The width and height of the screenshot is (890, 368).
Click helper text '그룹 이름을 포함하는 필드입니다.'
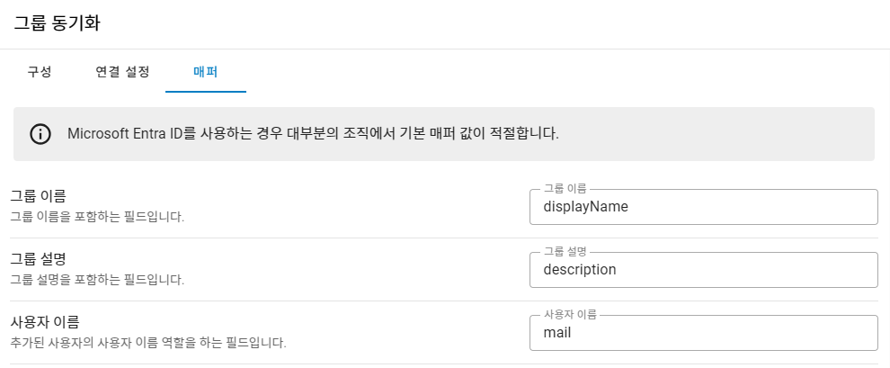point(97,217)
